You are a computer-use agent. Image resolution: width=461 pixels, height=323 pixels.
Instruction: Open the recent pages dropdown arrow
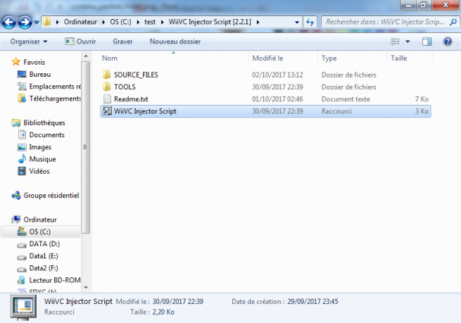point(37,22)
